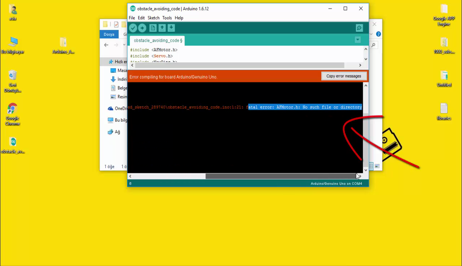
Task: Select the obstacle_avoiding_code sketch tab
Action: pos(158,40)
